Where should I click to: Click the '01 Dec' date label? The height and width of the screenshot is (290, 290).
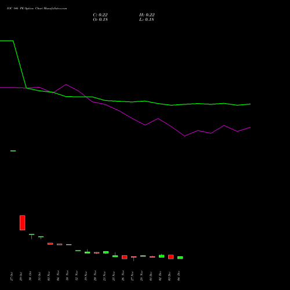151,276
